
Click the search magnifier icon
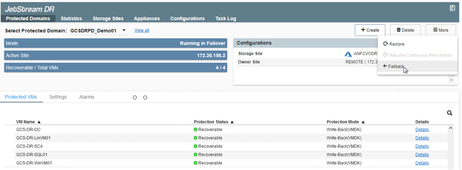click(x=450, y=113)
